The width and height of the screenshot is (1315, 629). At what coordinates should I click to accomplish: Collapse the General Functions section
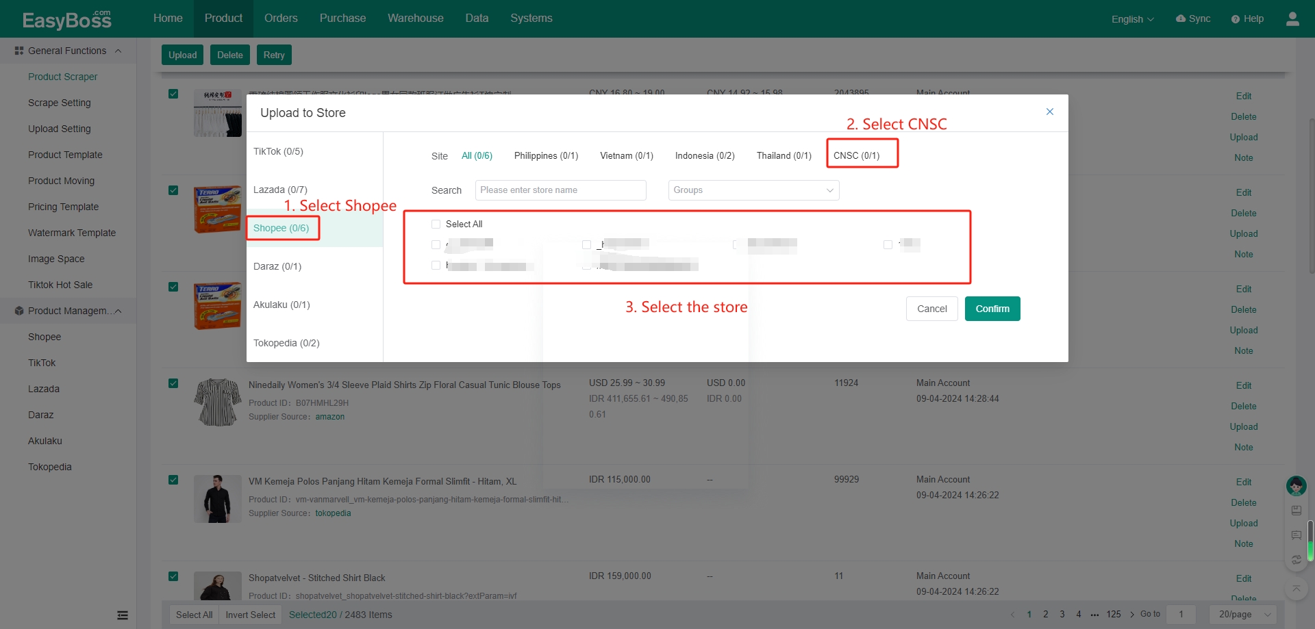[118, 51]
